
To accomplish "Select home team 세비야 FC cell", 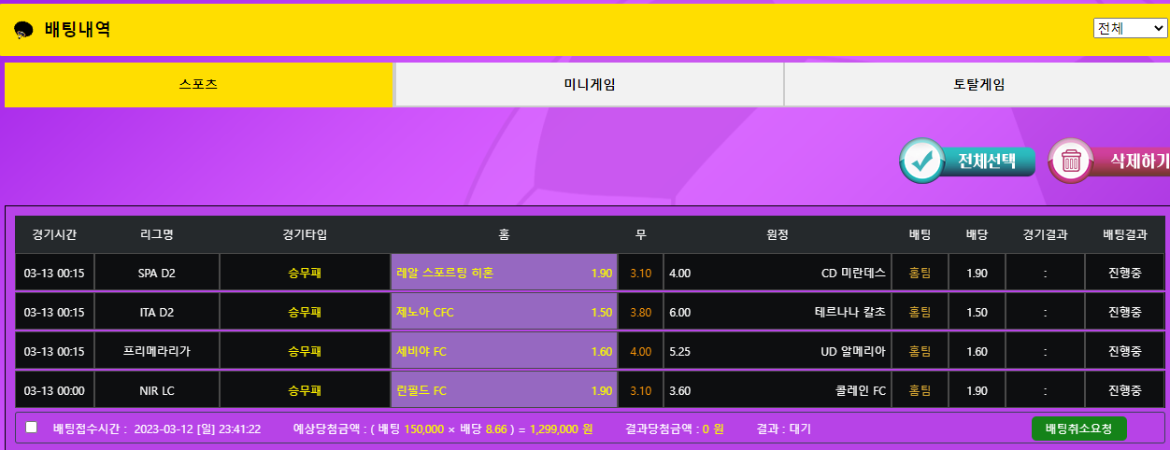I will click(x=504, y=352).
